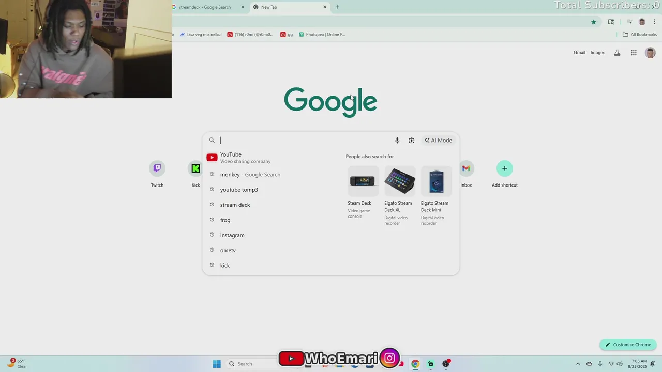This screenshot has height=372, width=662.
Task: Start a voice search with the microphone icon
Action: 397,141
